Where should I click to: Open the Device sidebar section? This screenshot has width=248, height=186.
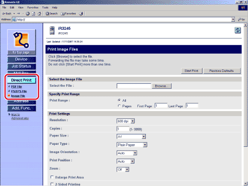pos(21,60)
